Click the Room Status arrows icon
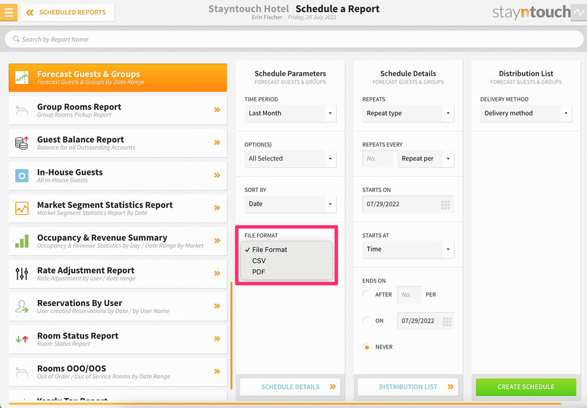Viewport: 587px width, 408px height. [22, 339]
